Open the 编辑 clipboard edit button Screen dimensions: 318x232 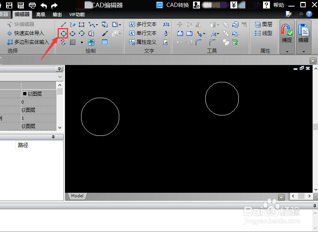click(304, 33)
